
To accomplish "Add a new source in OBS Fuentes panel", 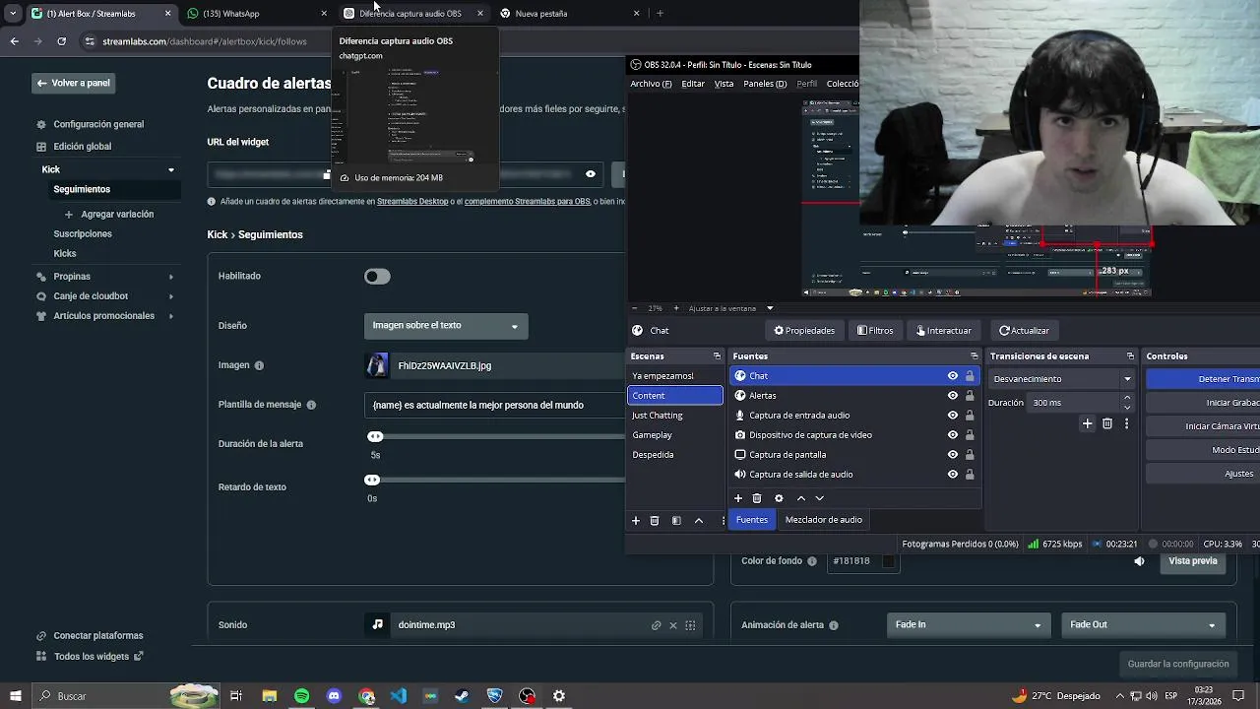I will [737, 498].
